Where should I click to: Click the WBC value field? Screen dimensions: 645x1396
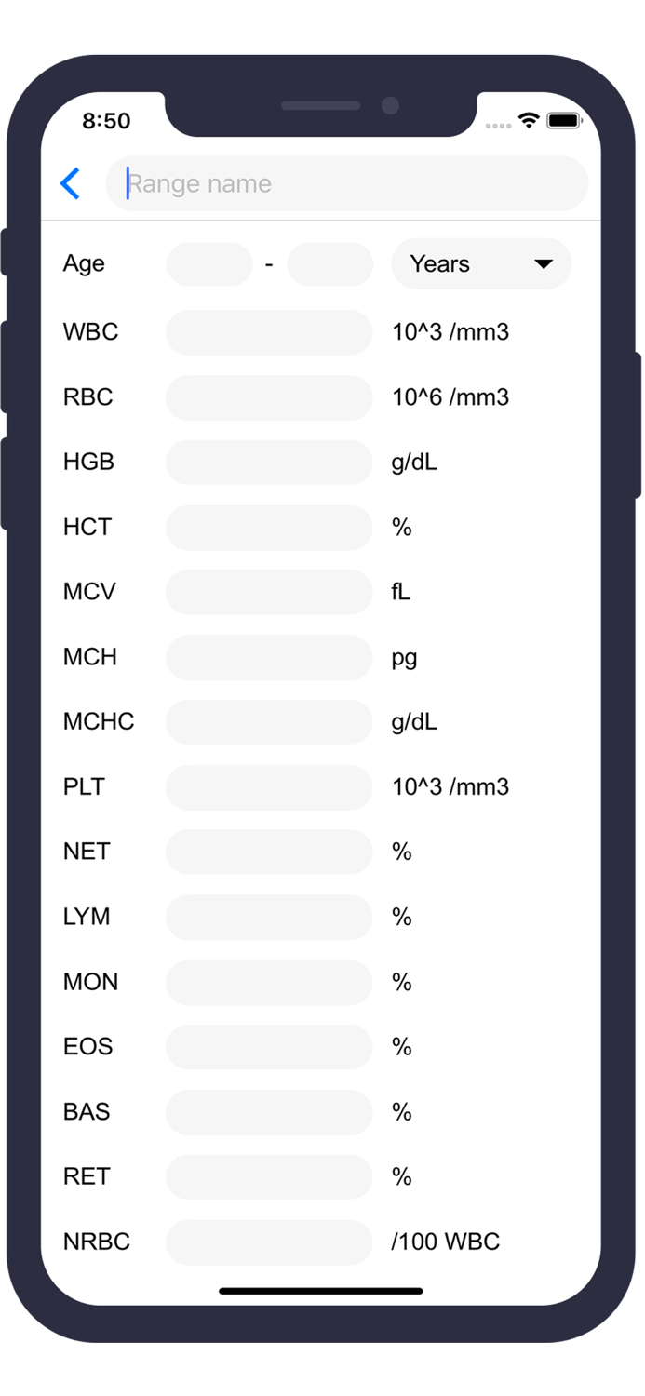point(268,332)
